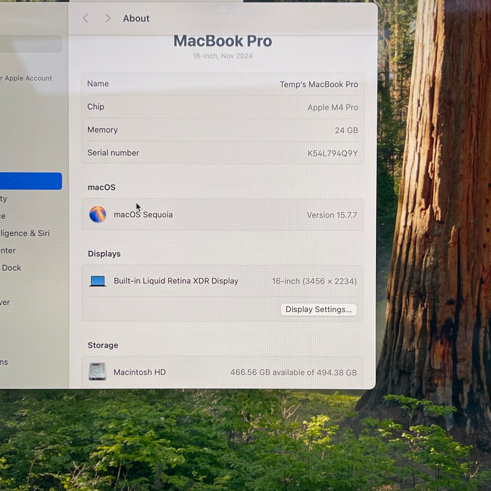The image size is (491, 491).
Task: Click the 16-inch, Nov 2024 subtitle
Action: pyautogui.click(x=223, y=56)
